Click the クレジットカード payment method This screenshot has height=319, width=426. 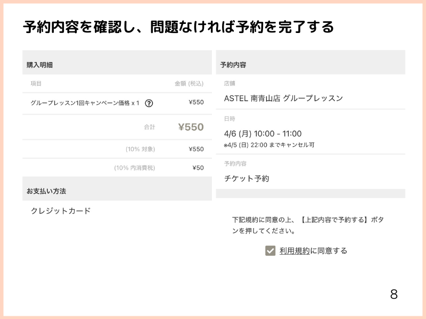[61, 211]
